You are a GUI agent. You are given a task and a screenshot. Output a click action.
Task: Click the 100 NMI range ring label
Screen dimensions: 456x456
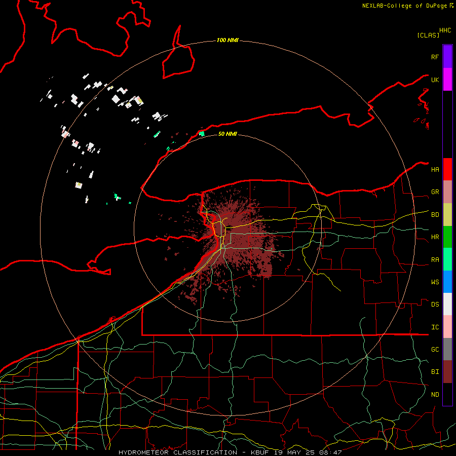[x=227, y=40]
